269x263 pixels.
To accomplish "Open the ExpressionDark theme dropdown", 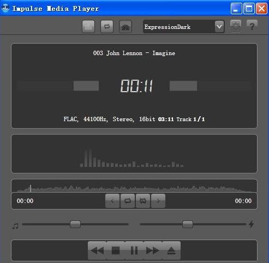I will 183,27.
